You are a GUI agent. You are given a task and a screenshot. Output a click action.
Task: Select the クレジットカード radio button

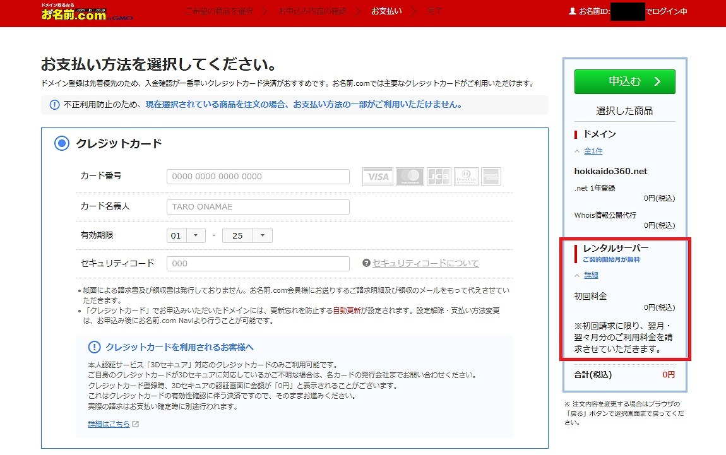coord(61,143)
